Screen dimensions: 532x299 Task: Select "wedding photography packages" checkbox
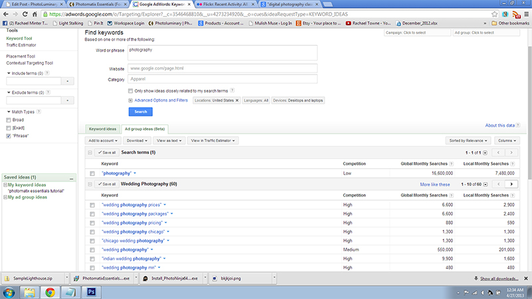point(92,214)
